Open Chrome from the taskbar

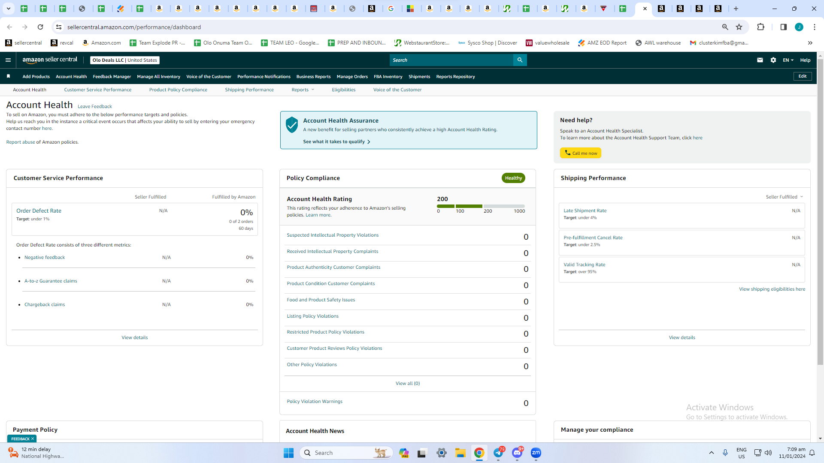coord(479,453)
